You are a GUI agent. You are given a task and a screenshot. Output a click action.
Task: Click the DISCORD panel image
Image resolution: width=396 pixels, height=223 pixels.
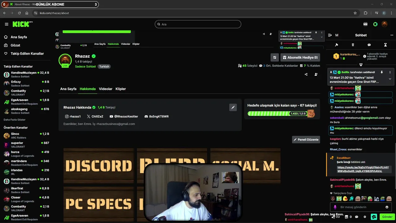pos(99,166)
